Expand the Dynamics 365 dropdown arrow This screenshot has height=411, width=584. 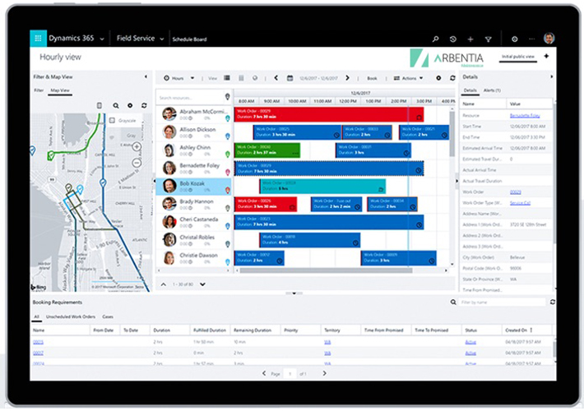pyautogui.click(x=102, y=39)
